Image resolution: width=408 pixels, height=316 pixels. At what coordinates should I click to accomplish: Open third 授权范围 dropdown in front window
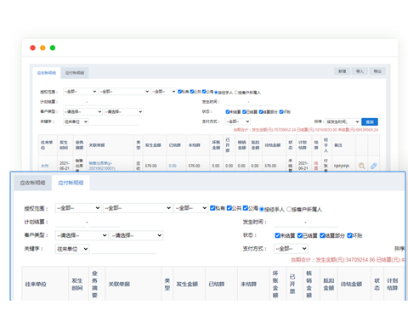coord(191,208)
